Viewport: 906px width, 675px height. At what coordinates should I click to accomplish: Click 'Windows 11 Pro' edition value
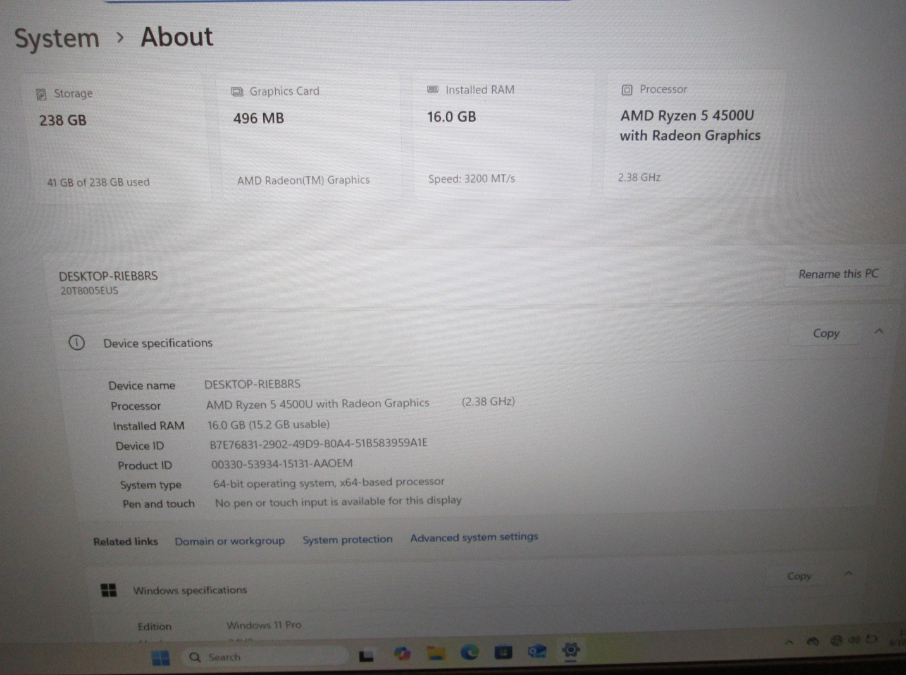point(264,625)
